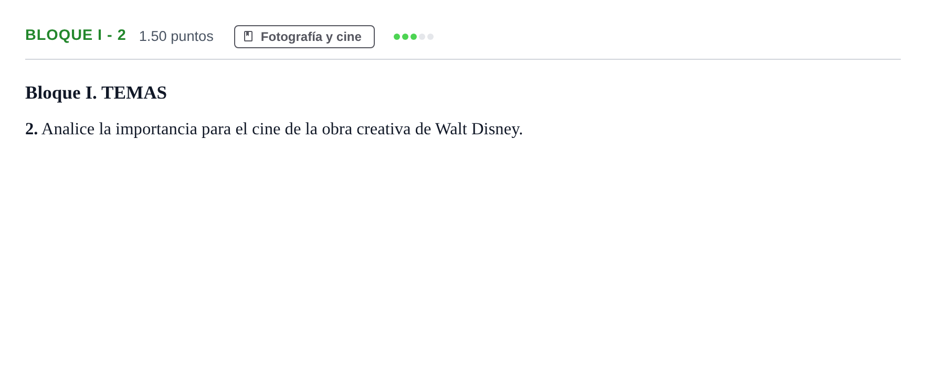Click the question text about Walt Disney
The height and width of the screenshot is (385, 926).
274,129
